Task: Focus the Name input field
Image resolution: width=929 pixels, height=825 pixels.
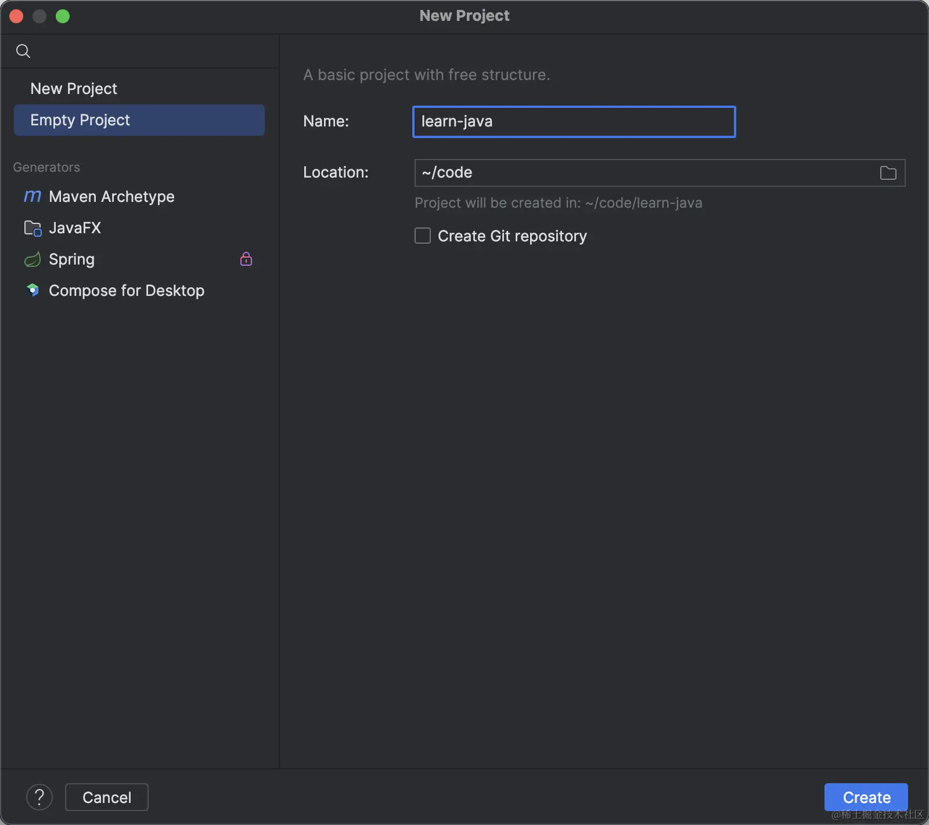Action: (x=574, y=122)
